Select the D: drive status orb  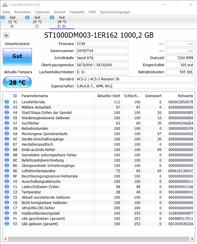coord(3,17)
